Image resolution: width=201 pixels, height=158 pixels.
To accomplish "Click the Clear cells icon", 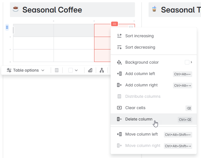I will pos(119,108).
